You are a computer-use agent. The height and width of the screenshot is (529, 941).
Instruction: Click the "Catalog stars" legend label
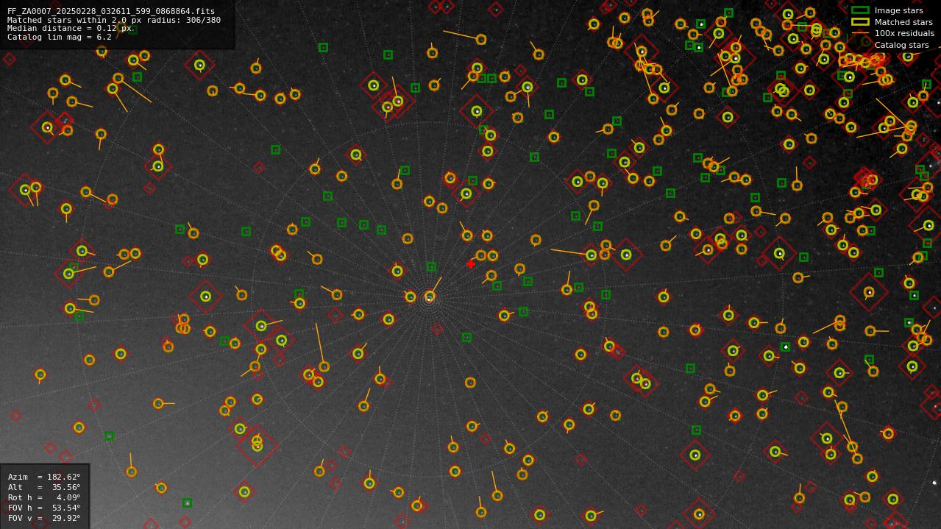[x=901, y=45]
